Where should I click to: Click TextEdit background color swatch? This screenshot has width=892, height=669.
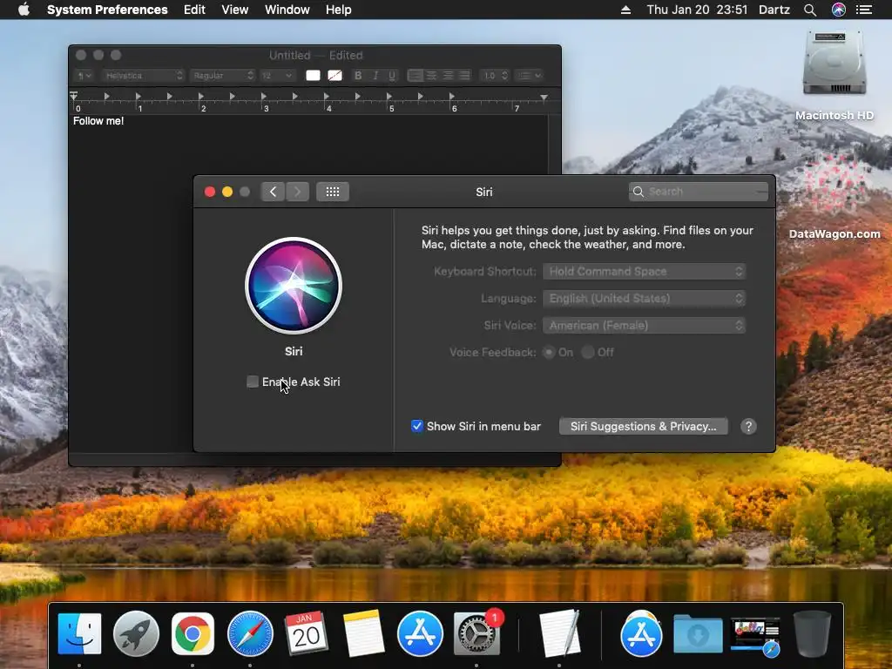pos(335,75)
